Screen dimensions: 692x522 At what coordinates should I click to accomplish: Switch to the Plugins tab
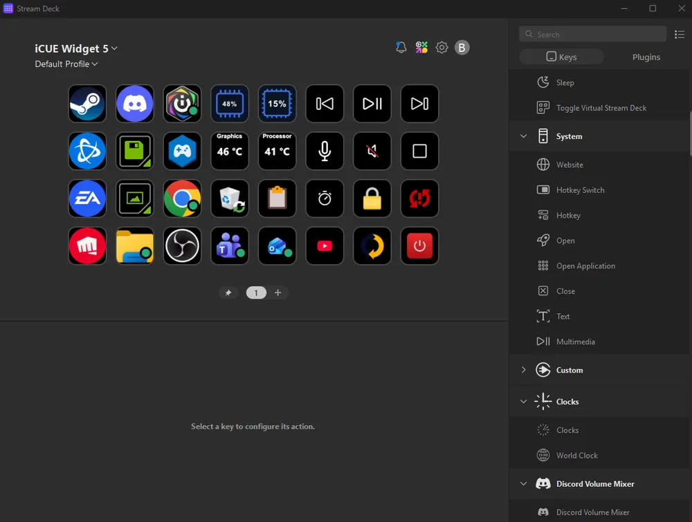tap(646, 57)
